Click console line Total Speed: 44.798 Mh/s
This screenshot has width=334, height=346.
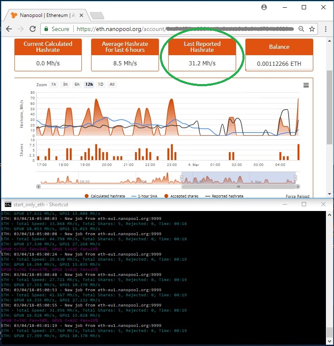tap(94, 239)
